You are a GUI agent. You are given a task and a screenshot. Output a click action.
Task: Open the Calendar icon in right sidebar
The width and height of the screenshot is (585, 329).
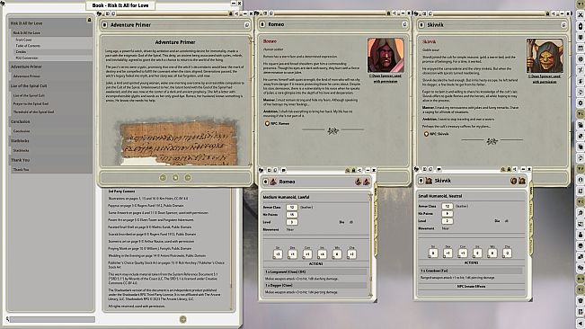pos(581,49)
